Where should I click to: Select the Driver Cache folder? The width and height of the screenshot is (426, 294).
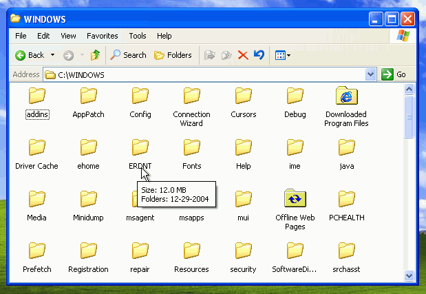[37, 155]
